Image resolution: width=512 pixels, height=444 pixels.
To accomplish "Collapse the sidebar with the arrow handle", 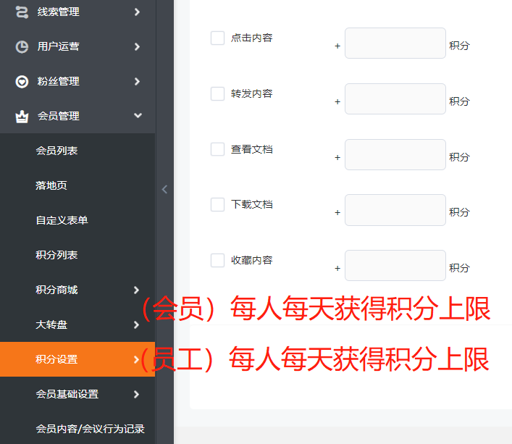I will pyautogui.click(x=164, y=189).
